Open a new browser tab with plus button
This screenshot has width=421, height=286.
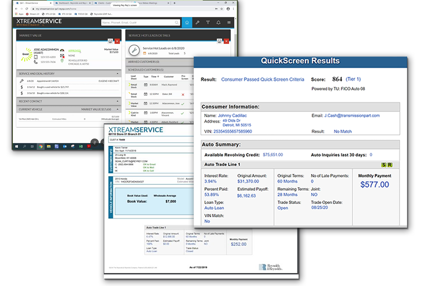point(175,3)
